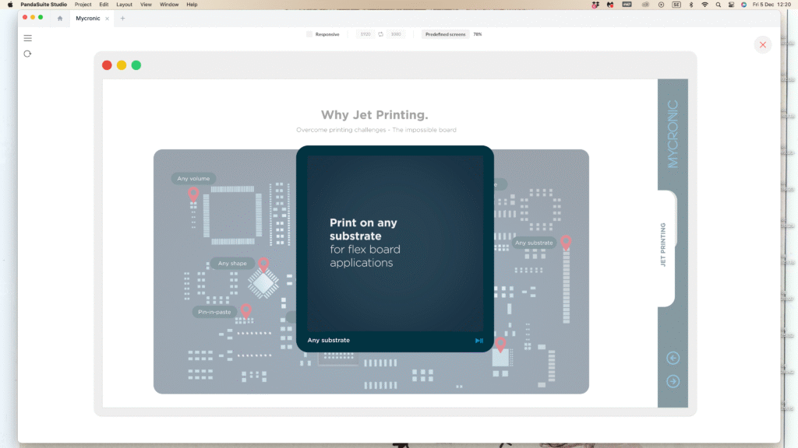The image size is (798, 448).
Task: Click the right arrow navigation circle
Action: click(x=673, y=381)
